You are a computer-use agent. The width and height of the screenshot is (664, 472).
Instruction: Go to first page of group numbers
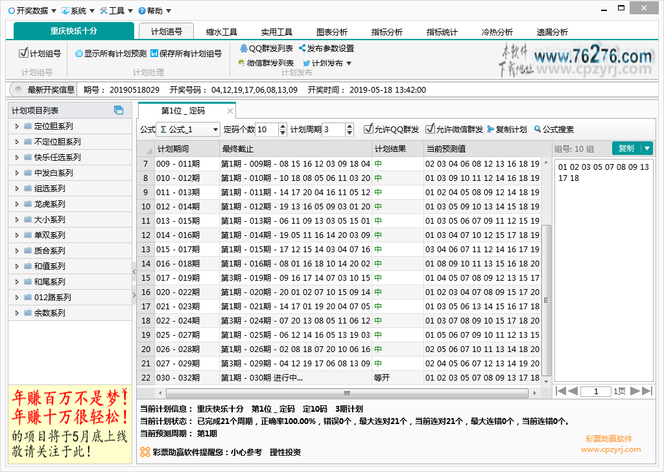pos(560,391)
